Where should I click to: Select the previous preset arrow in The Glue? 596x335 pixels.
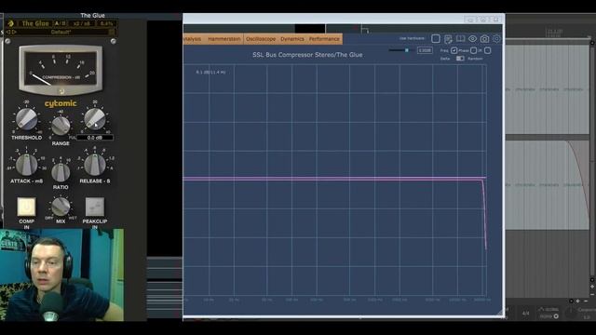8,32
